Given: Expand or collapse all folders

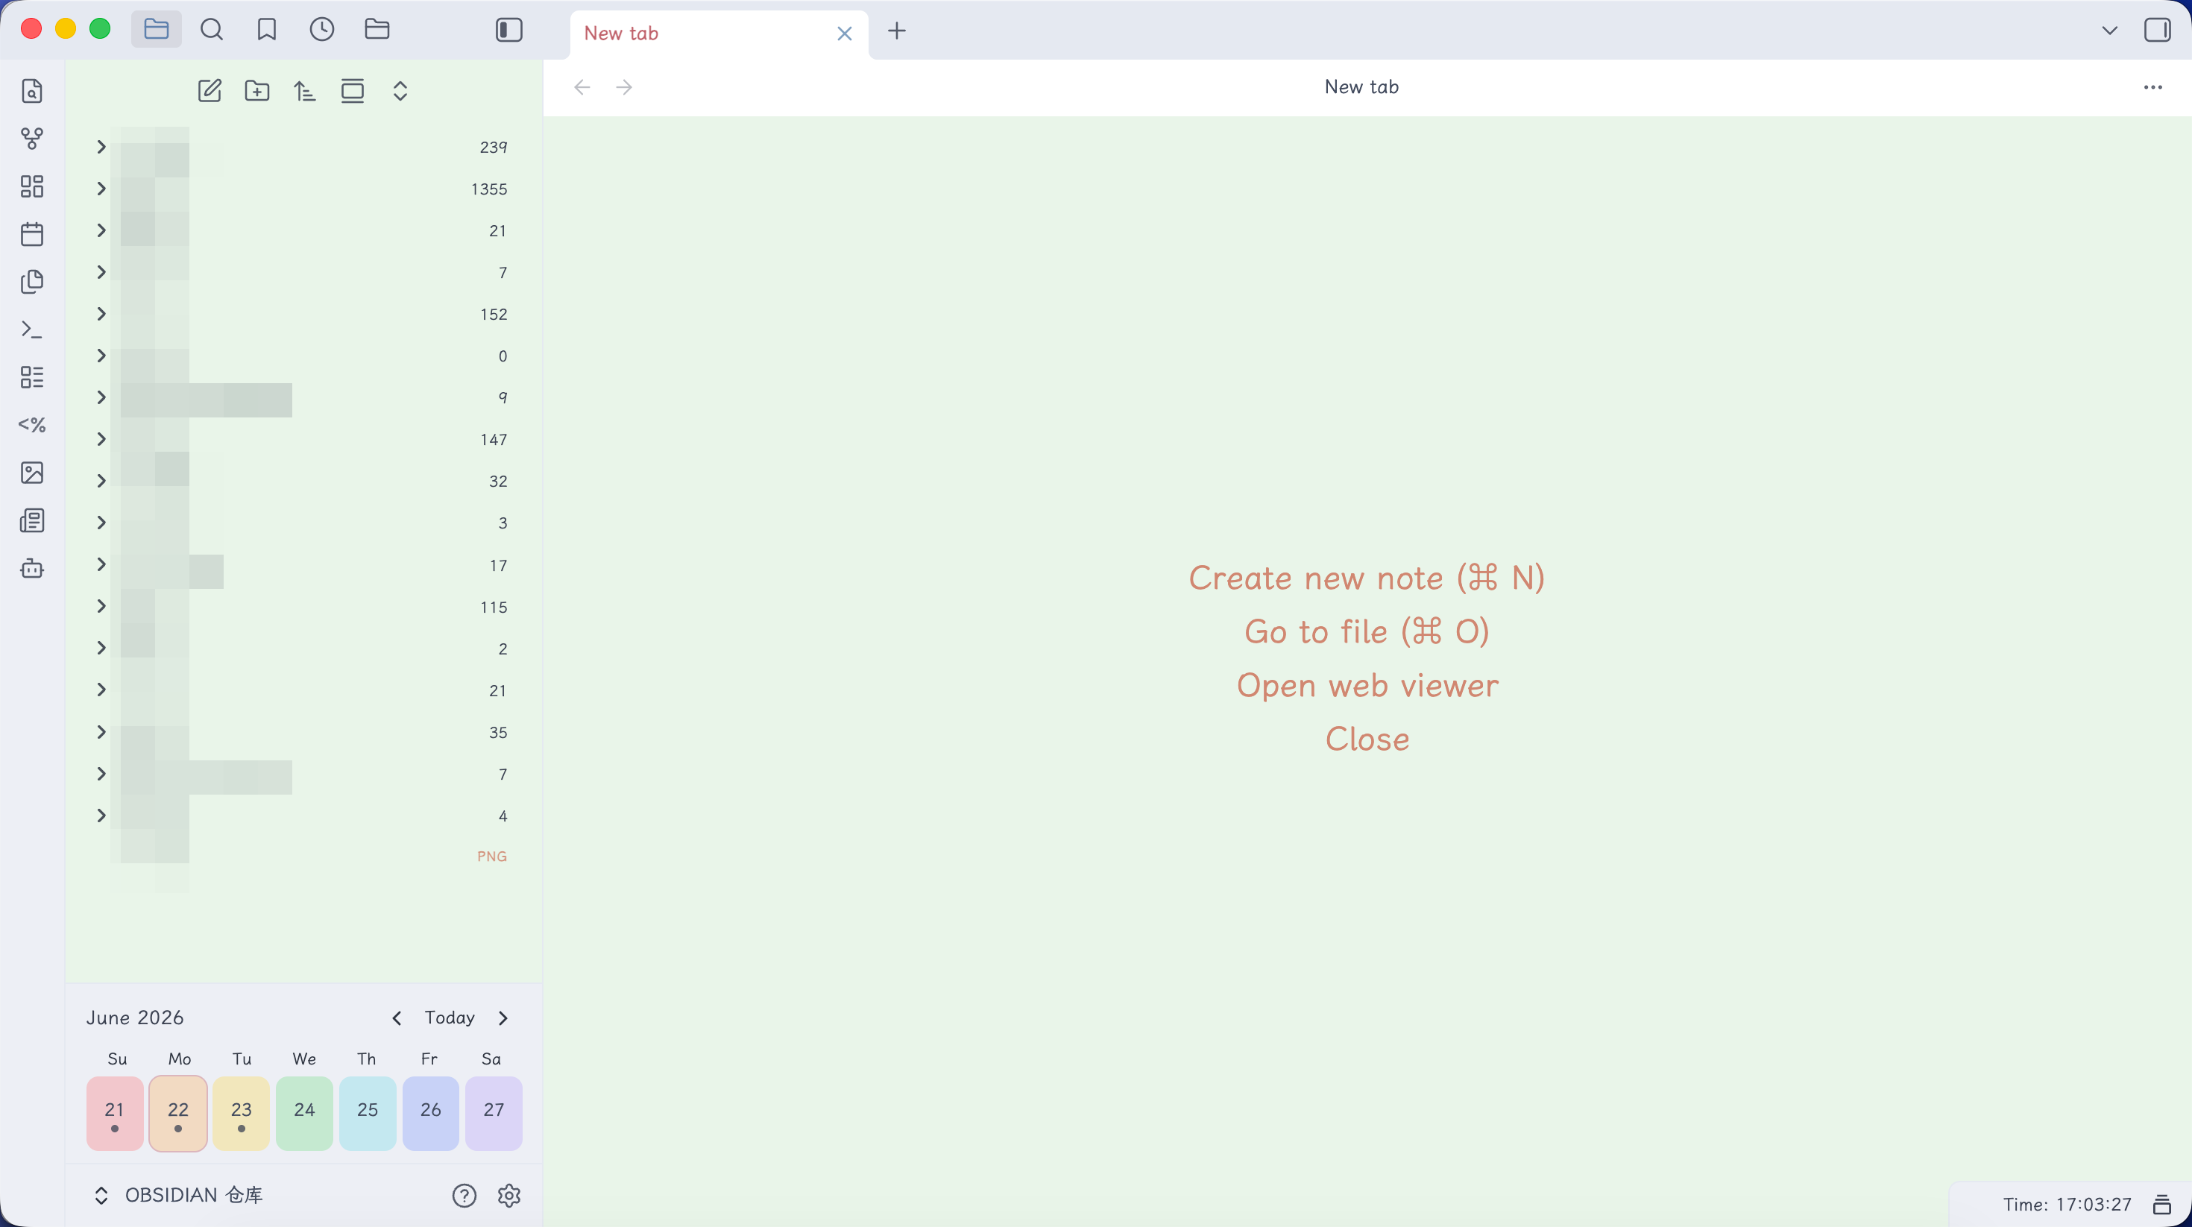Looking at the screenshot, I should pyautogui.click(x=400, y=91).
